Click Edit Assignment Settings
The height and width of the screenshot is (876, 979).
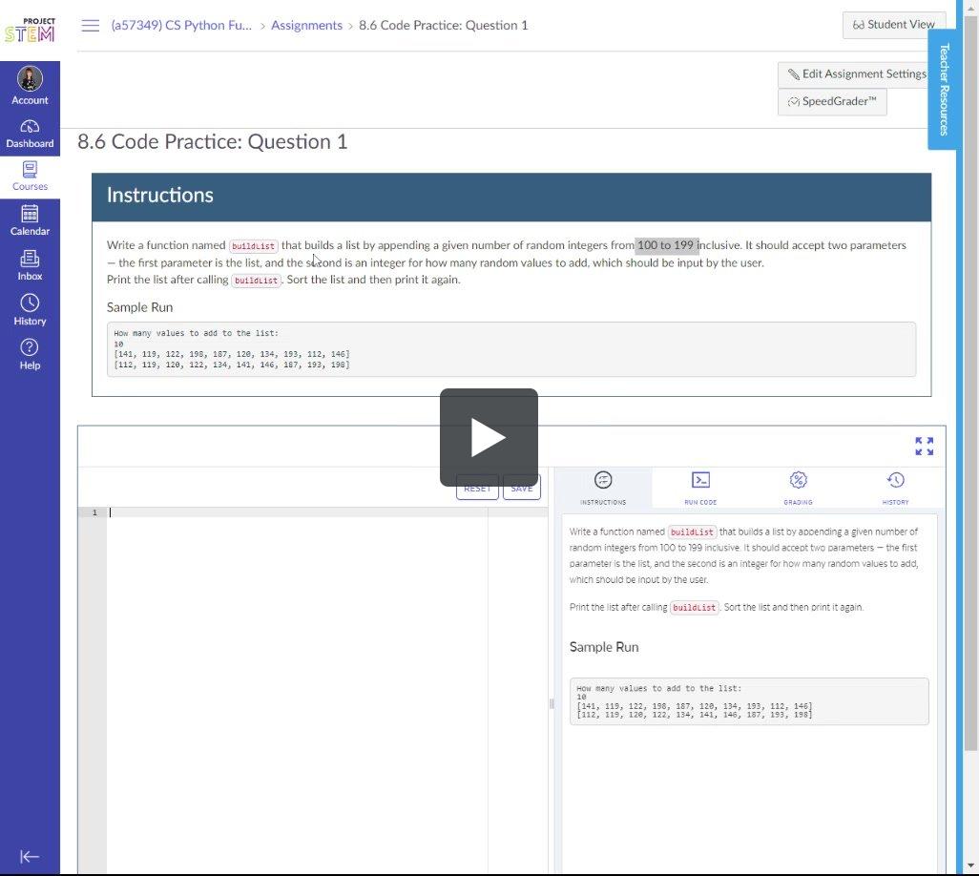856,74
